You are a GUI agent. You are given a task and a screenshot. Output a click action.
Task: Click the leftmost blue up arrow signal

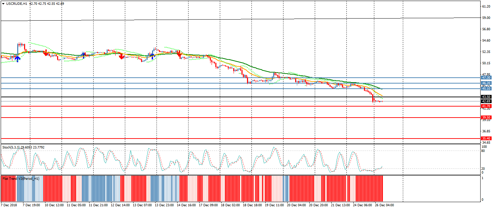[x=17, y=58]
